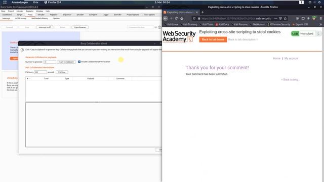Open new Firefox tab with plus

(x=202, y=12)
